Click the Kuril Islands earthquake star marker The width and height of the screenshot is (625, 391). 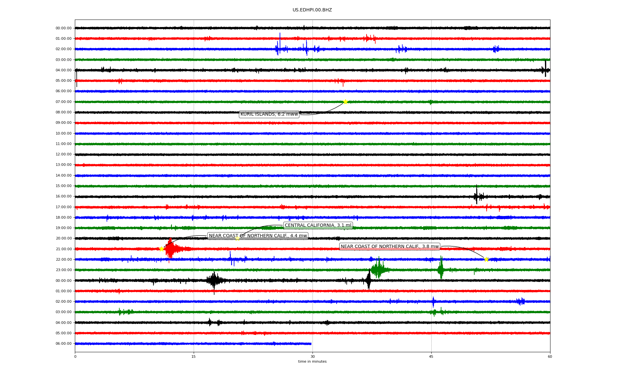345,102
